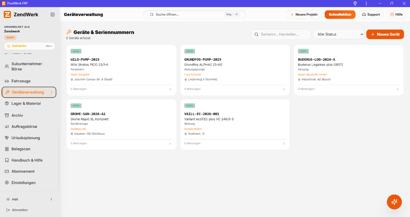Click the Admin role badge
This screenshot has height=217, width=410.
(10, 37)
